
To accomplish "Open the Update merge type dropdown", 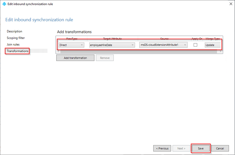I will (213, 45).
